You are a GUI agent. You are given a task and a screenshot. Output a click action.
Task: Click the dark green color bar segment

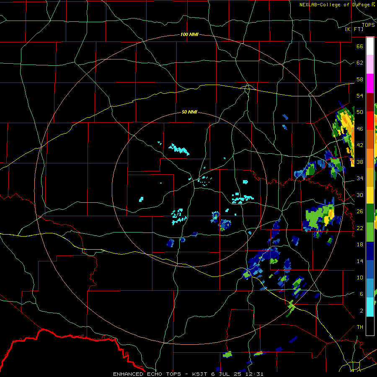tap(370, 213)
